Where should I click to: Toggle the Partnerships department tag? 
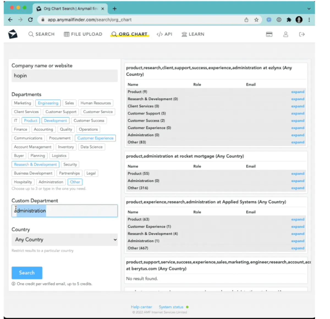69,173
